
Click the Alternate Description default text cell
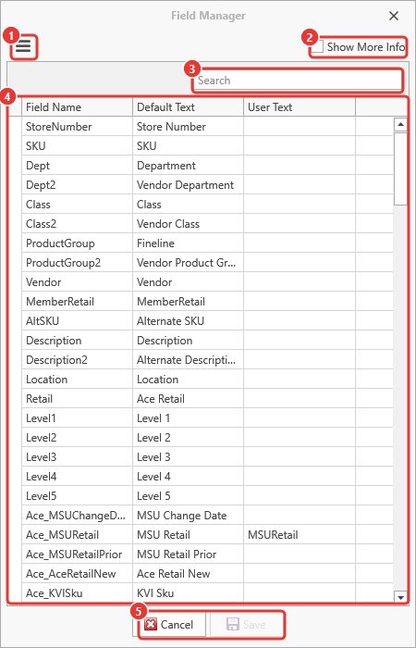tap(189, 359)
